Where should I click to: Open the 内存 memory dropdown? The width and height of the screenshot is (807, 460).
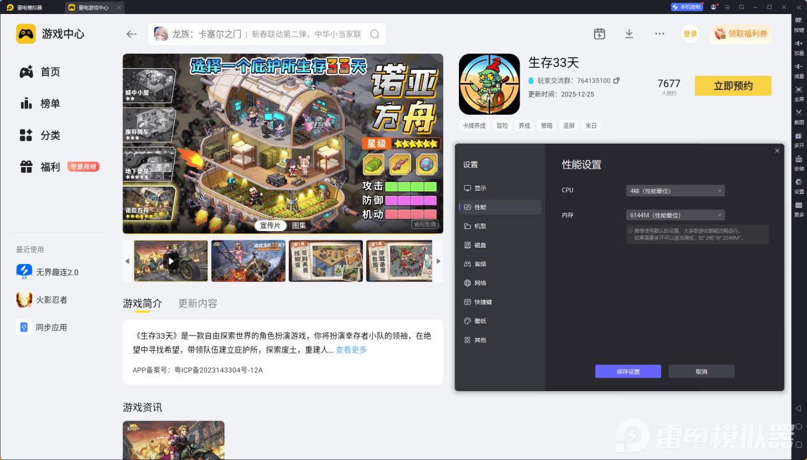tap(676, 216)
